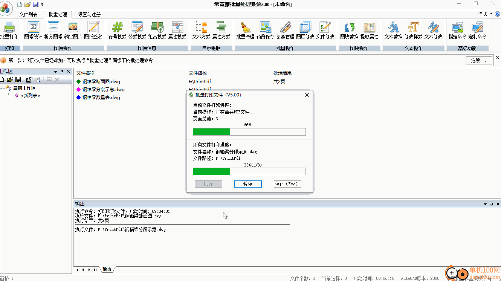Viewport: 501px width, 281px height.
Task: Click the current file progress bar
Action: (x=249, y=131)
